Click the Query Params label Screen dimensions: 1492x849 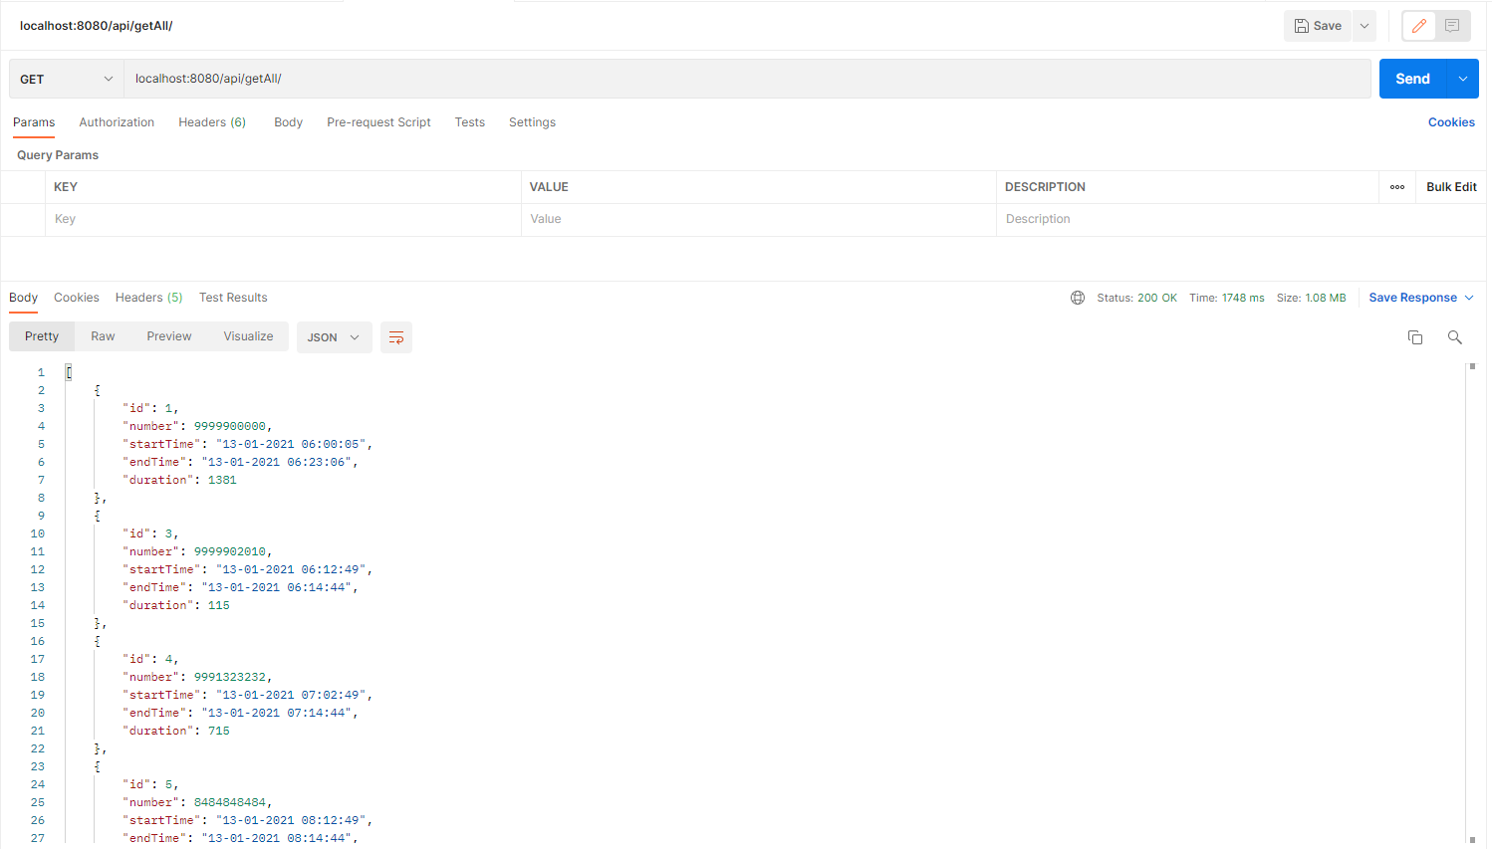[58, 155]
